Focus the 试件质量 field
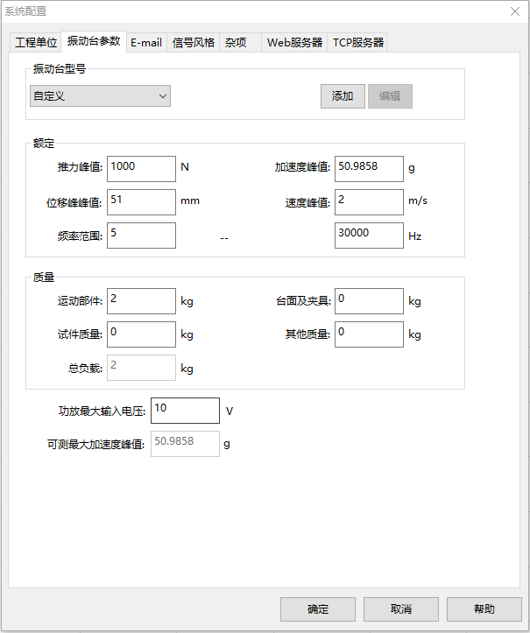This screenshot has height=633, width=530. tap(141, 334)
